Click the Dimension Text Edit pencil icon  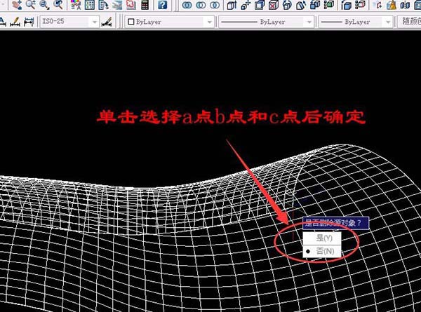point(15,22)
